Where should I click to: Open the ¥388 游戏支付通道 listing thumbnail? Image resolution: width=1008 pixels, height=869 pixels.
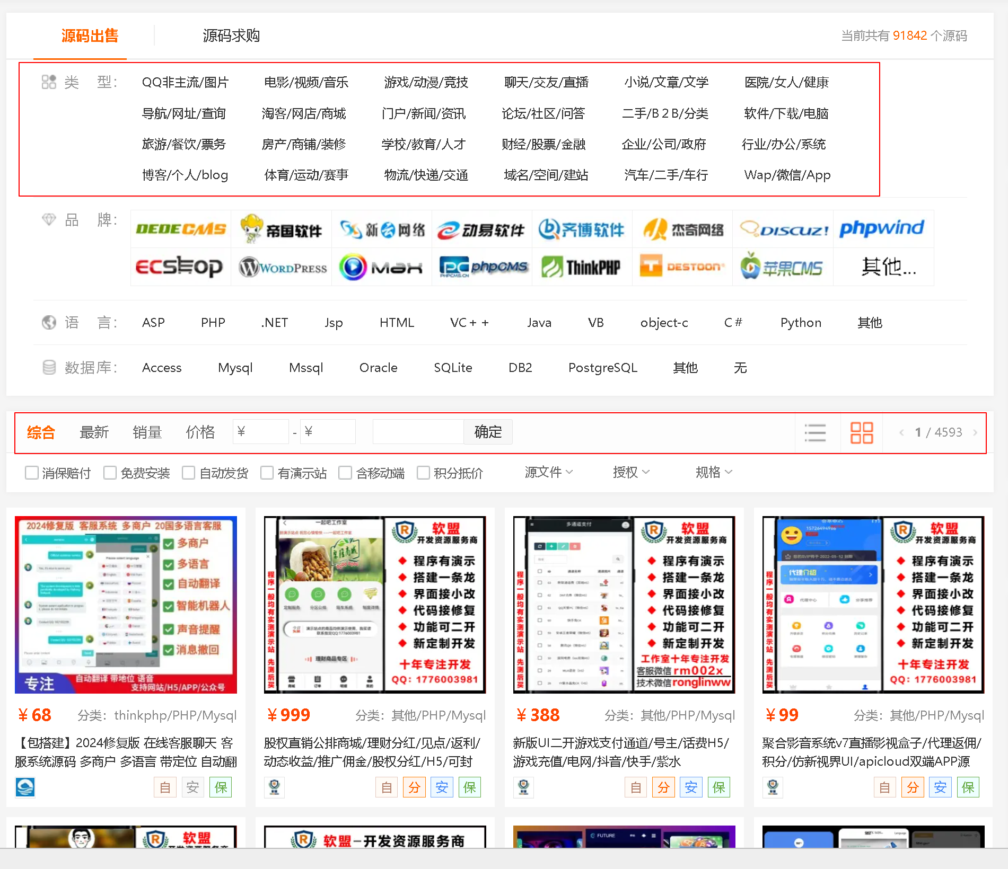tap(624, 605)
